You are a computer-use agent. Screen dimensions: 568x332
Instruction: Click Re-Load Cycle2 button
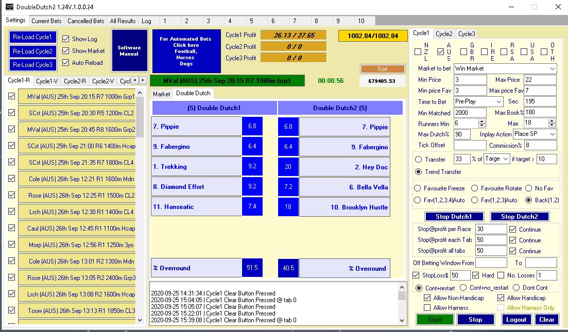tap(32, 51)
